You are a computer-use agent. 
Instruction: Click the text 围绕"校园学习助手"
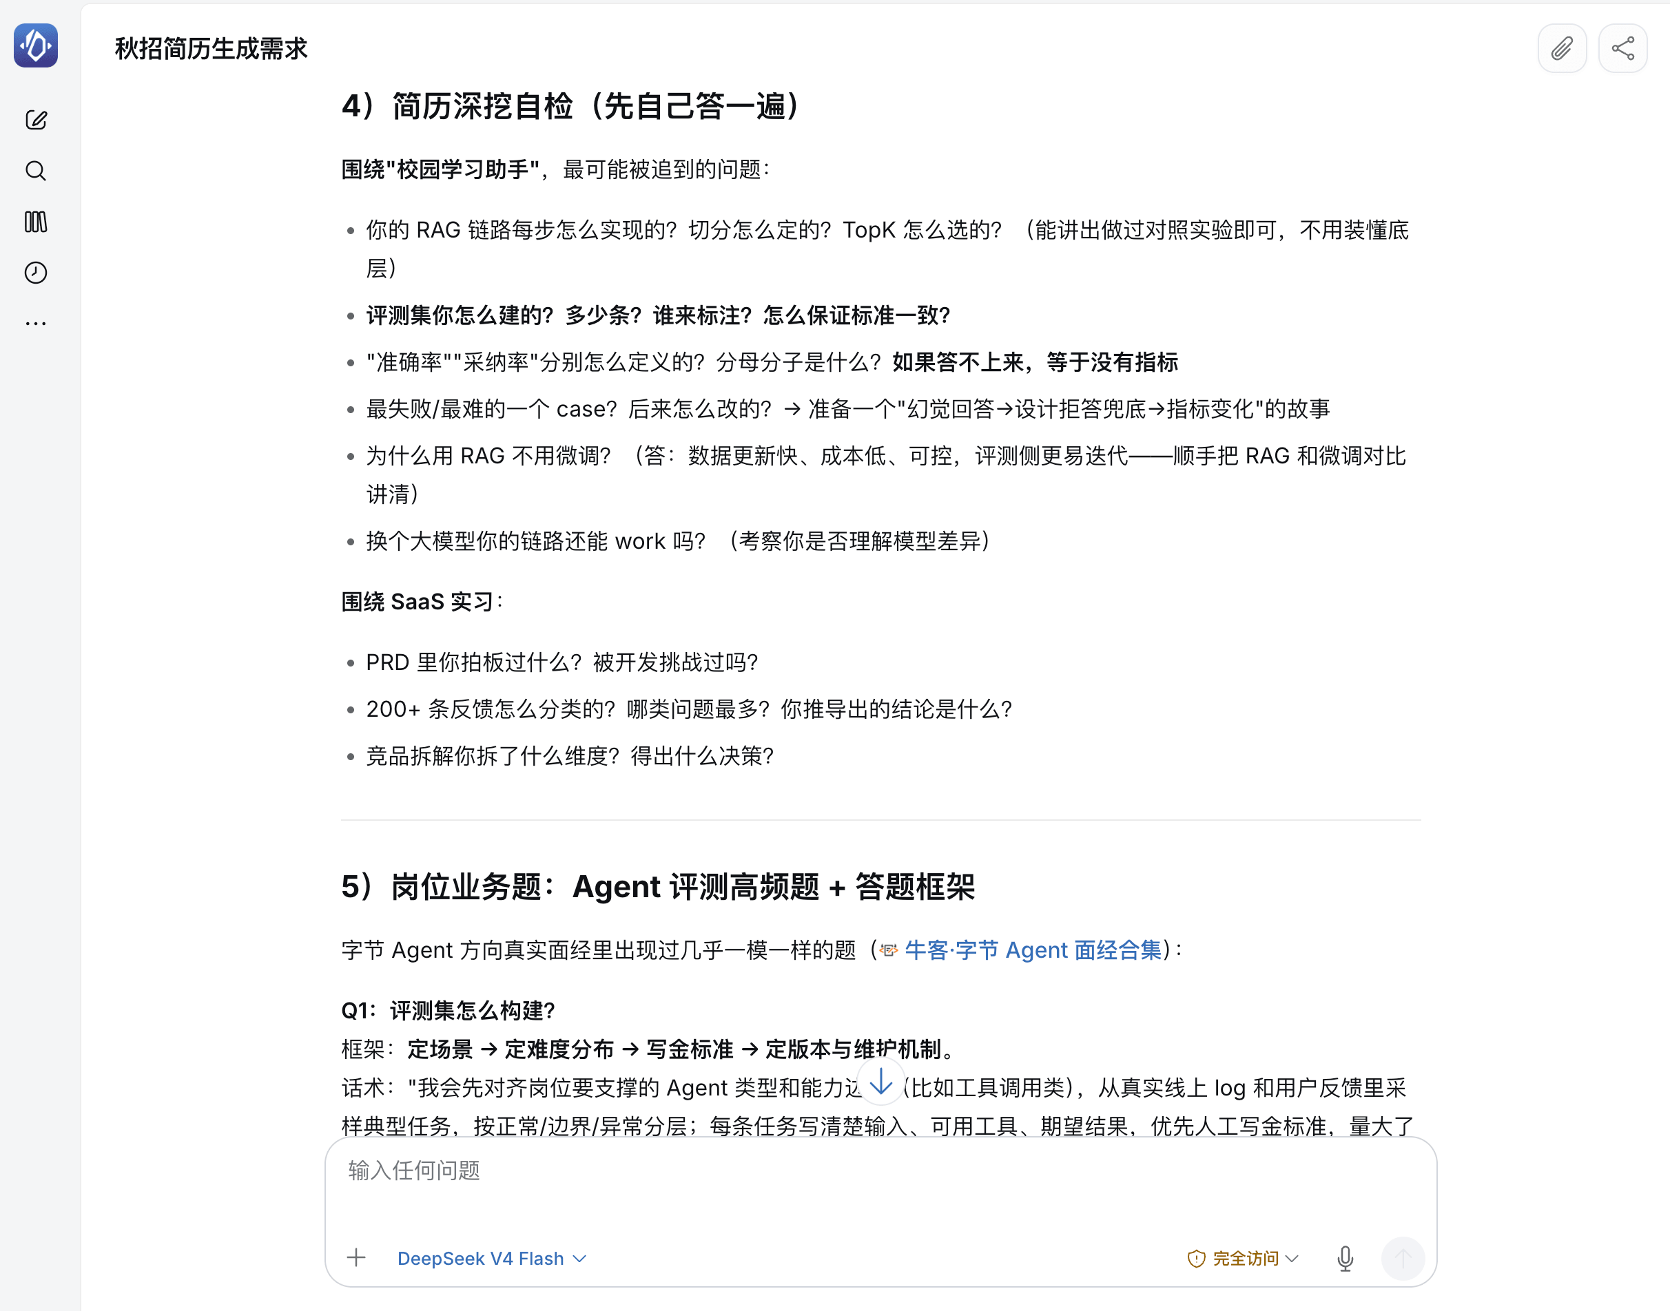(441, 169)
